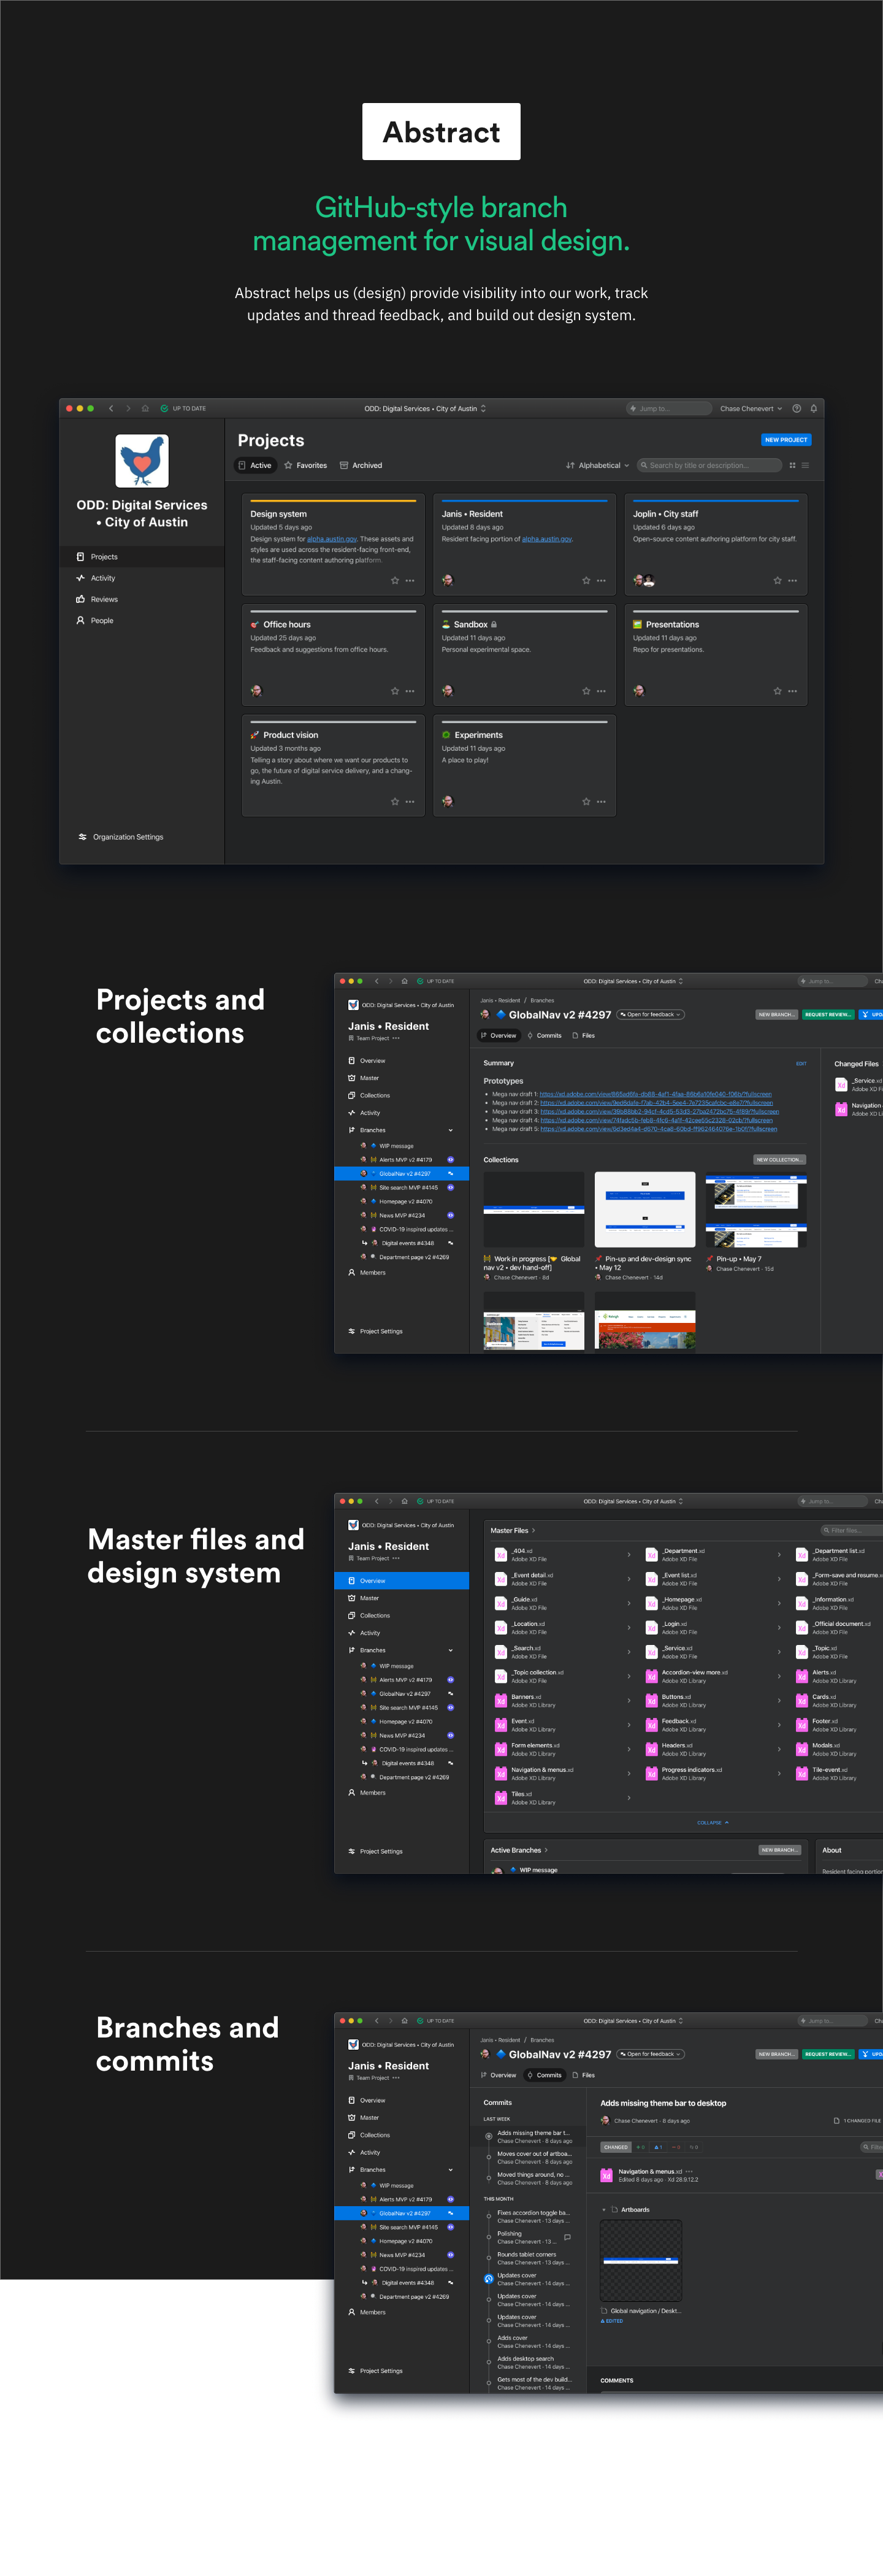
Task: Select the Active tab in Projects list window
Action: click(255, 465)
